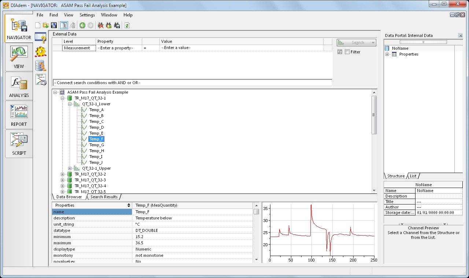The height and width of the screenshot is (278, 469).
Task: Click the Enter a value search field
Action: tap(241, 48)
